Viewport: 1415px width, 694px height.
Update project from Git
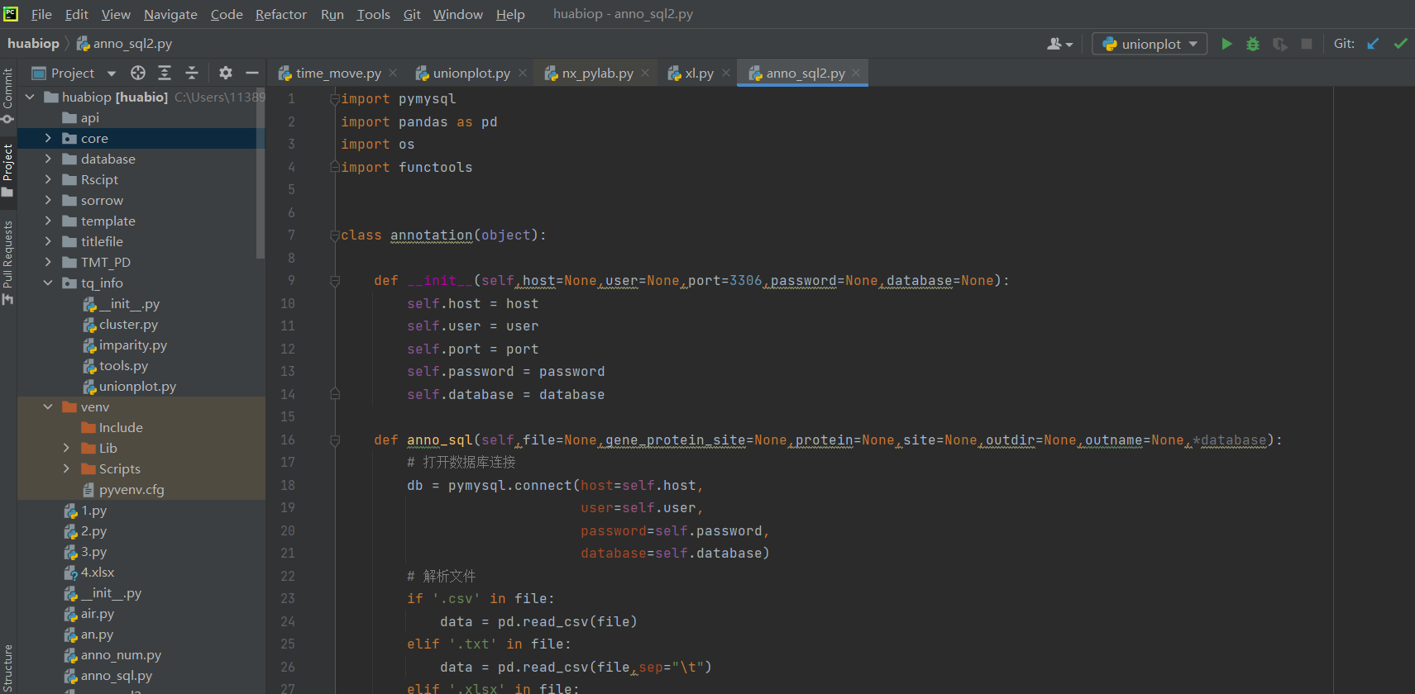click(1373, 44)
